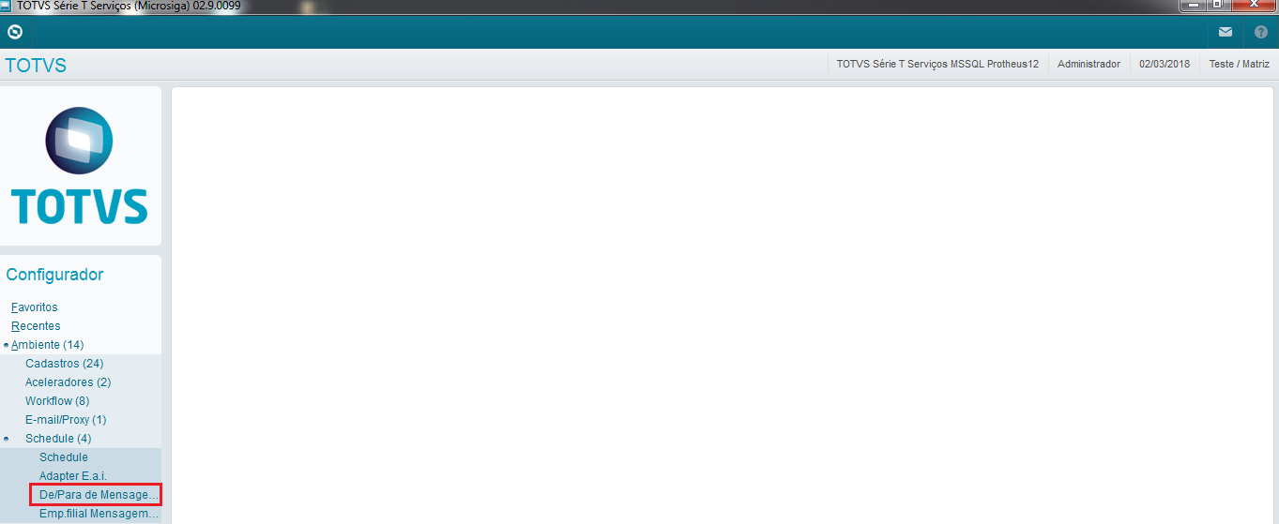Screen dimensions: 1279x524
Task: Click the TOTVS home icon in teal bar
Action: click(x=15, y=32)
